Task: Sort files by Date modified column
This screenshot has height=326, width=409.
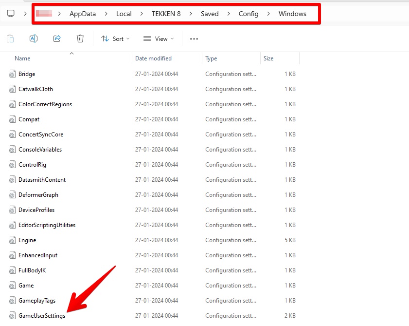Action: 153,58
